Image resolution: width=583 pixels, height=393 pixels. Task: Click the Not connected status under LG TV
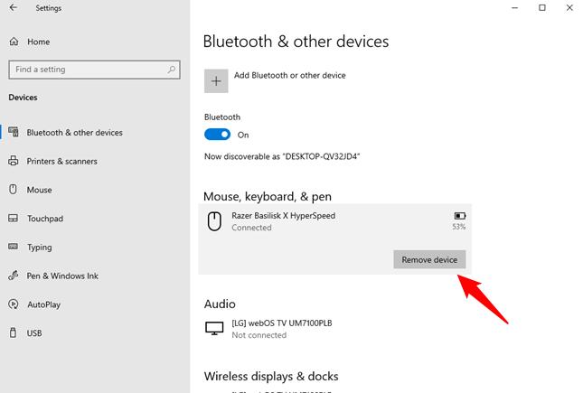pyautogui.click(x=259, y=335)
